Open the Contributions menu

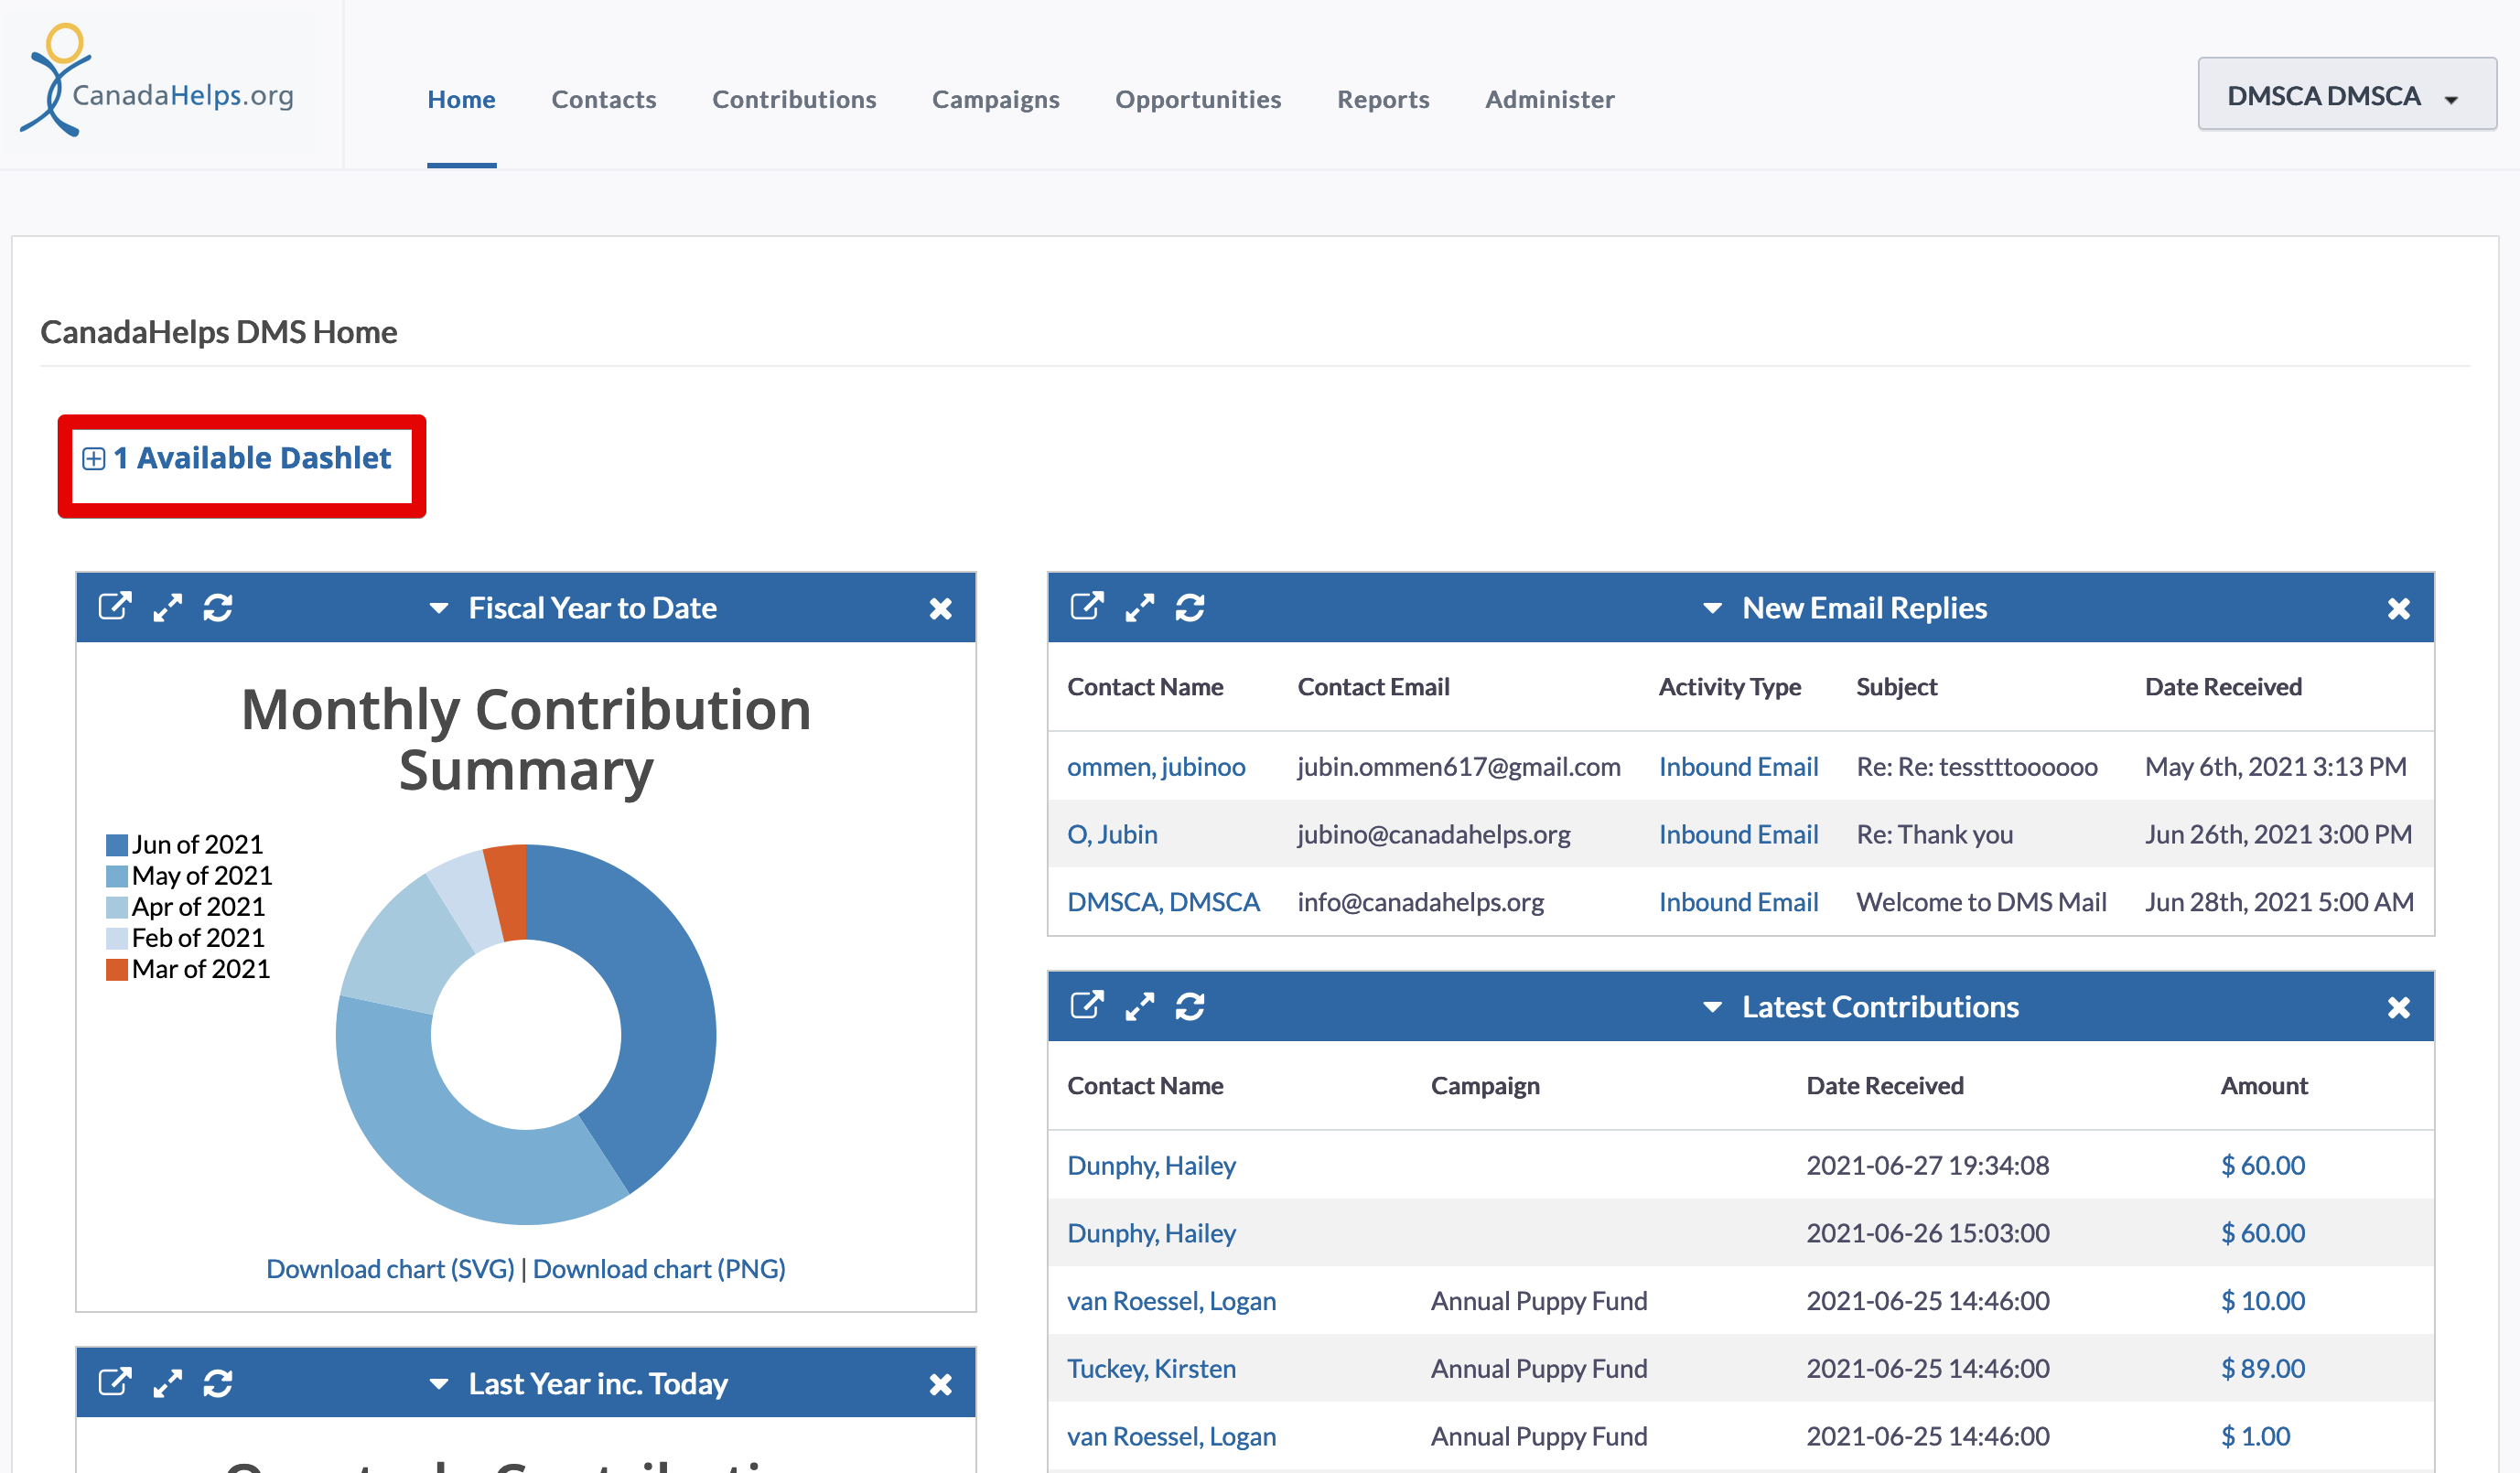(794, 99)
